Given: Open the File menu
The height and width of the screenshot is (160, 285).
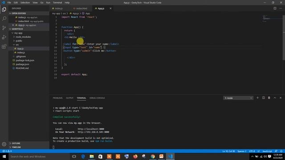Looking at the screenshot, I should tap(9, 3).
